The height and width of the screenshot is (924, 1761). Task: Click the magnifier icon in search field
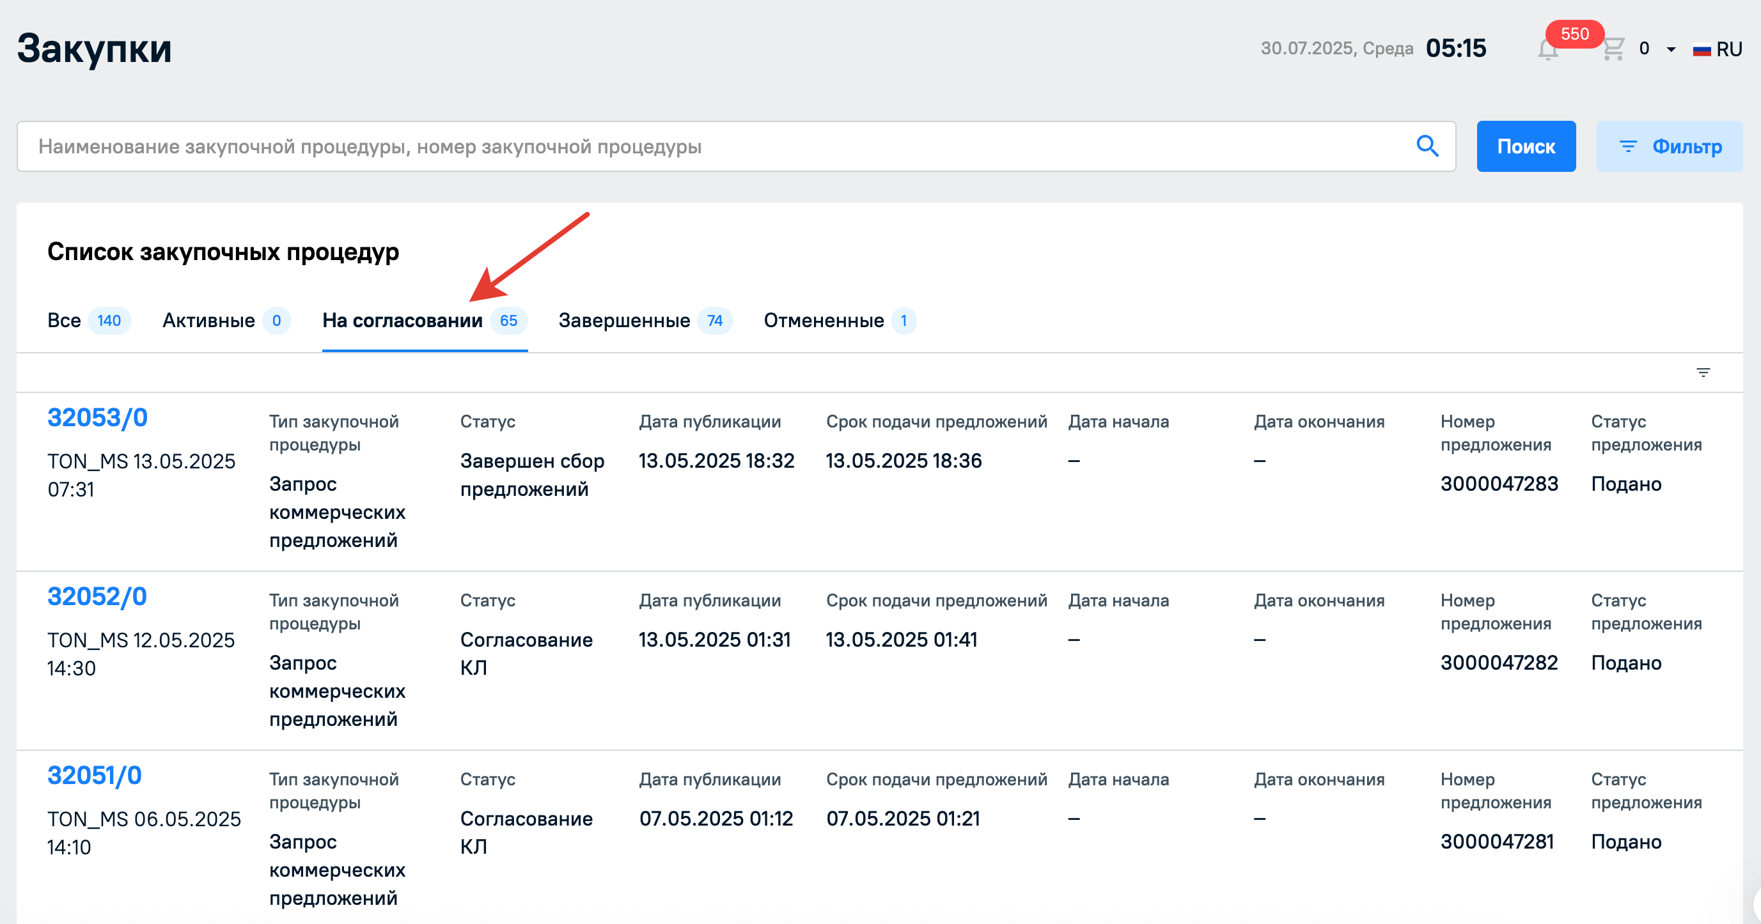point(1427,146)
